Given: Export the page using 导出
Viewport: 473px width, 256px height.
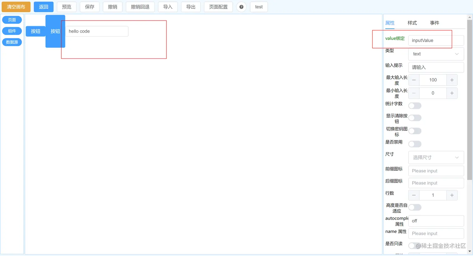Looking at the screenshot, I should [x=191, y=7].
